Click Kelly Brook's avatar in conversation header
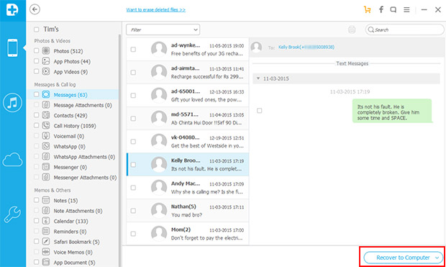The width and height of the screenshot is (446, 267). click(x=256, y=47)
